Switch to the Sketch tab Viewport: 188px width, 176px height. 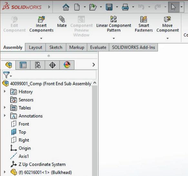pos(56,47)
